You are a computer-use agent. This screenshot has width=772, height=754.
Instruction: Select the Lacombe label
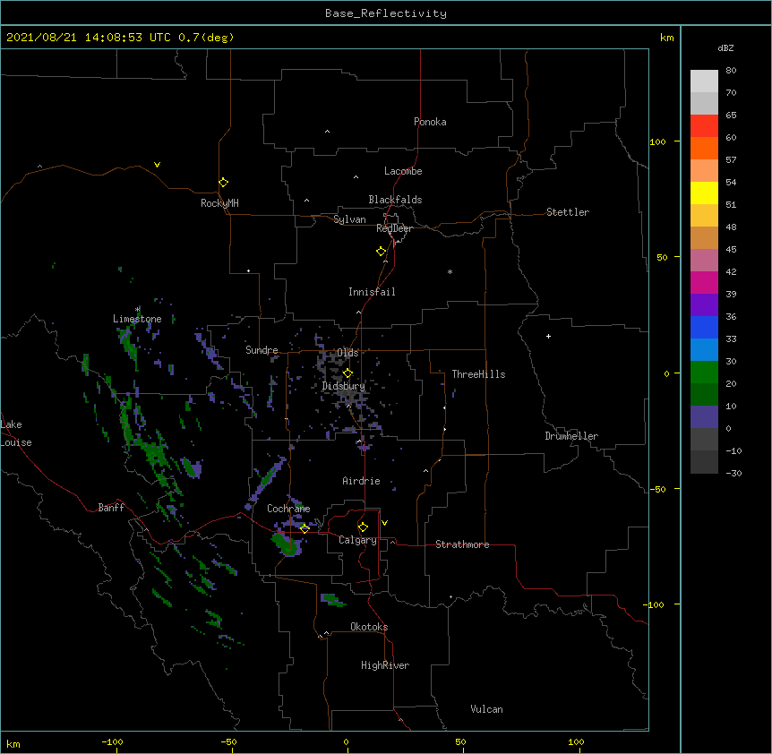403,171
